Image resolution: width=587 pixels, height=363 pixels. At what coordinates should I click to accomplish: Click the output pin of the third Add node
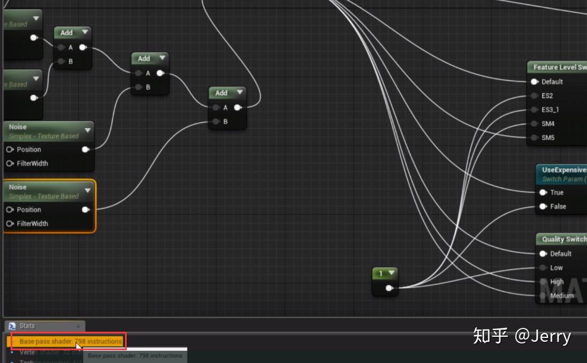click(x=238, y=107)
